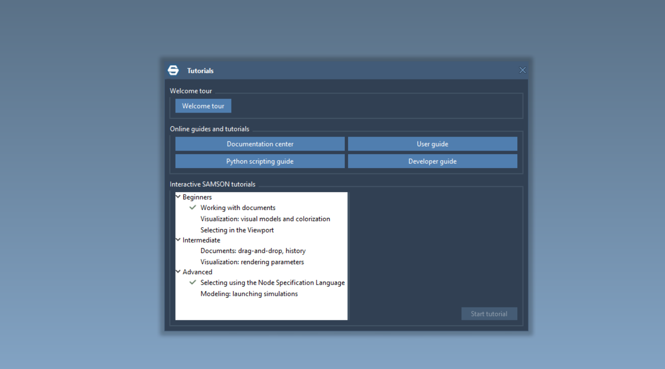Open the User guide
The width and height of the screenshot is (665, 369).
click(x=432, y=144)
